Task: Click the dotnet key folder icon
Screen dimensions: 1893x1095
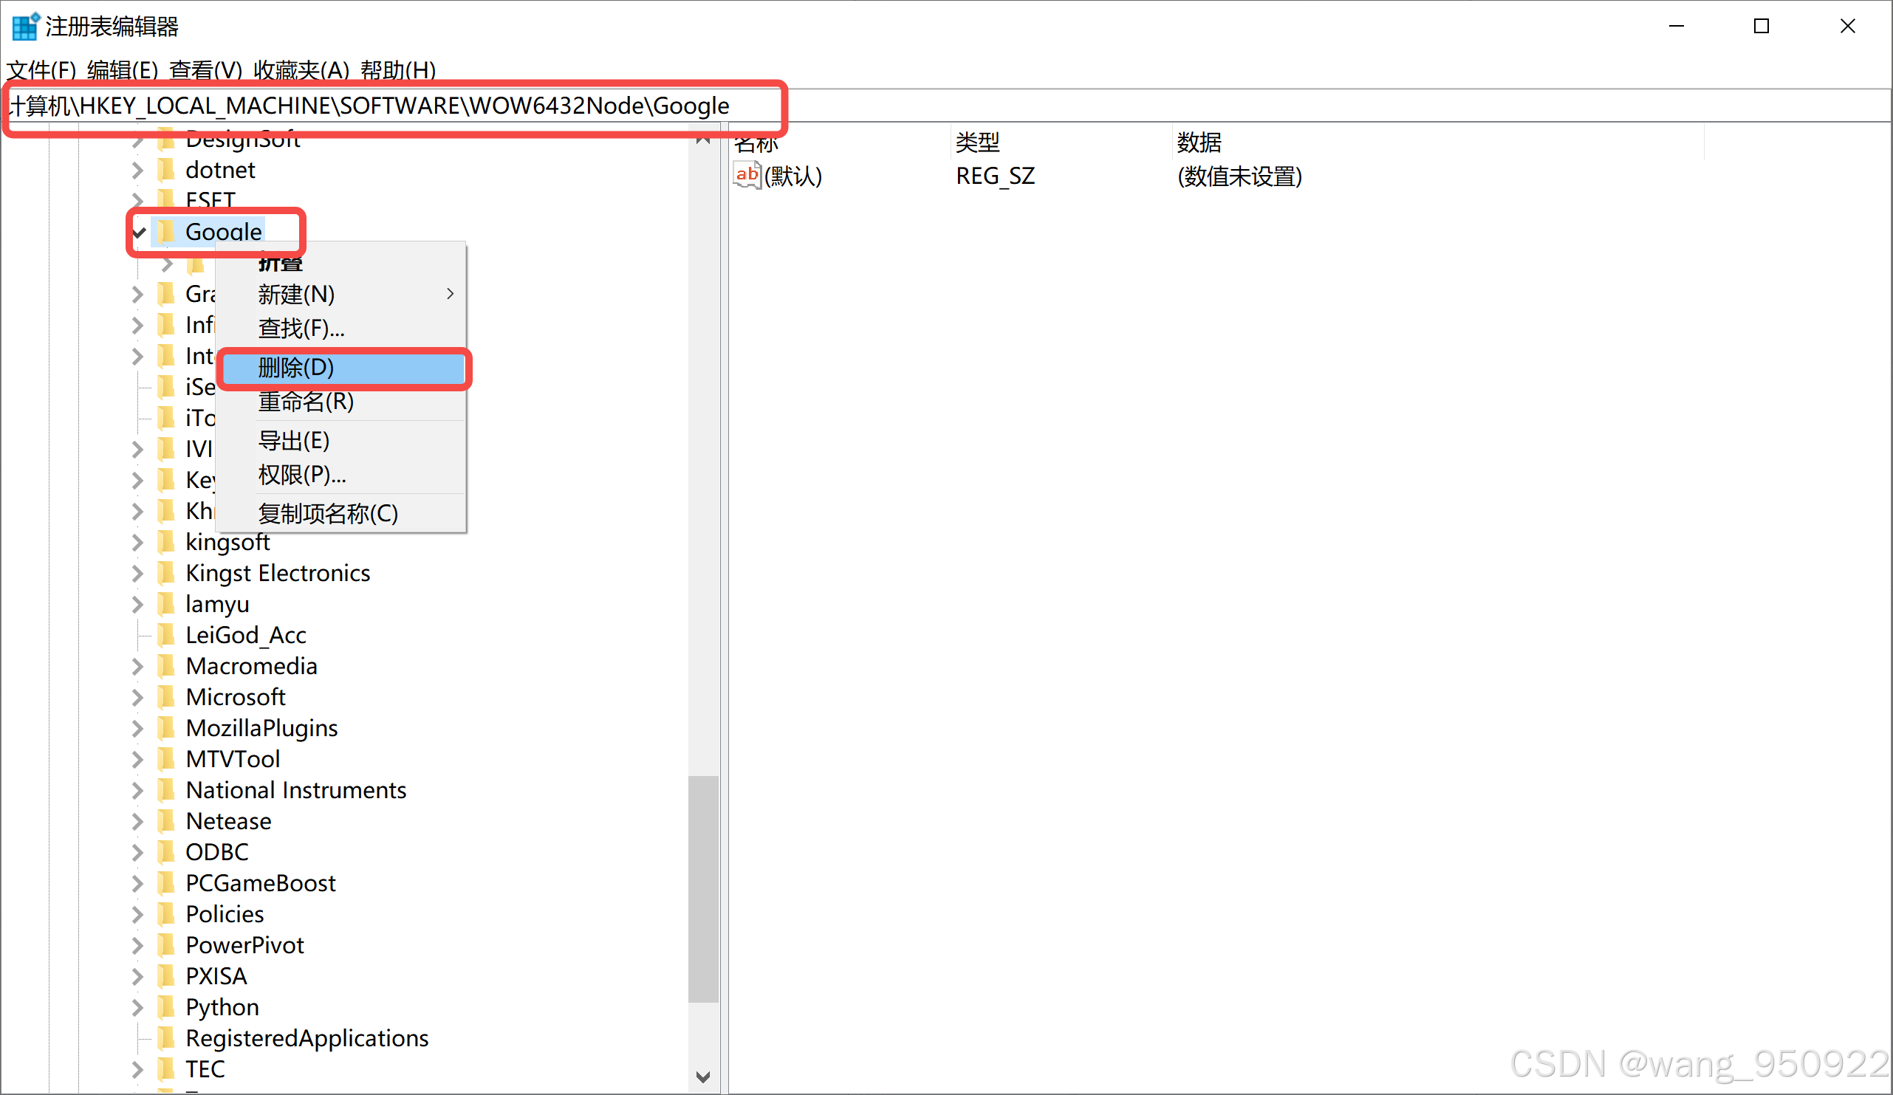Action: click(166, 170)
